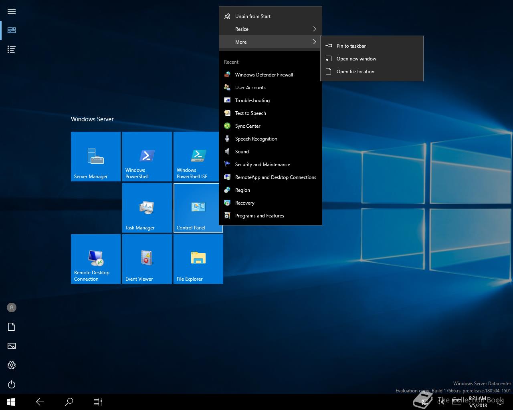Expand the More submenu

271,42
